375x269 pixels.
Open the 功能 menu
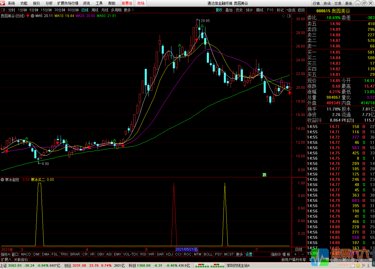pyautogui.click(x=24, y=3)
